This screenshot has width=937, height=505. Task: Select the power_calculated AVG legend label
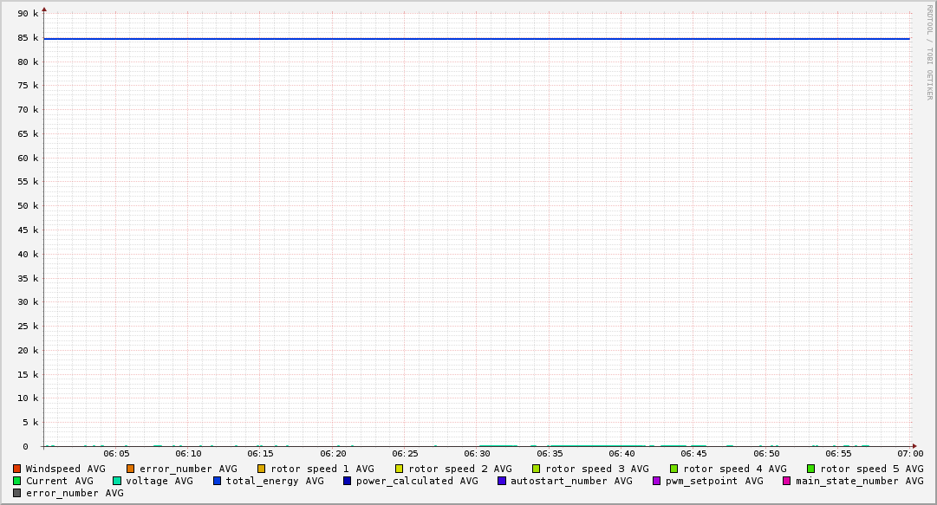(x=416, y=481)
